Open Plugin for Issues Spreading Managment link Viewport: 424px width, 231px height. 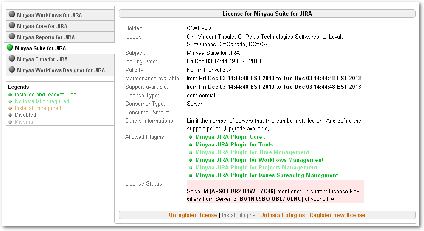pyautogui.click(x=267, y=175)
